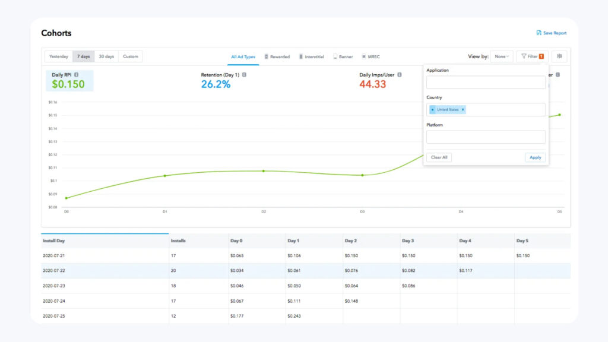Select the Yesterday date range
The width and height of the screenshot is (608, 342).
click(x=59, y=56)
